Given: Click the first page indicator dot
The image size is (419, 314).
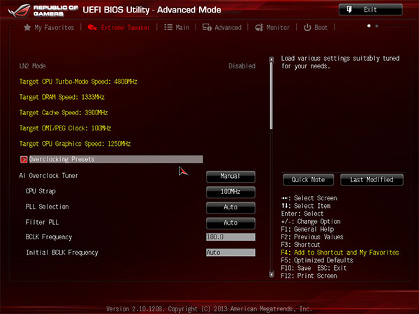Looking at the screenshot, I should [x=369, y=26].
